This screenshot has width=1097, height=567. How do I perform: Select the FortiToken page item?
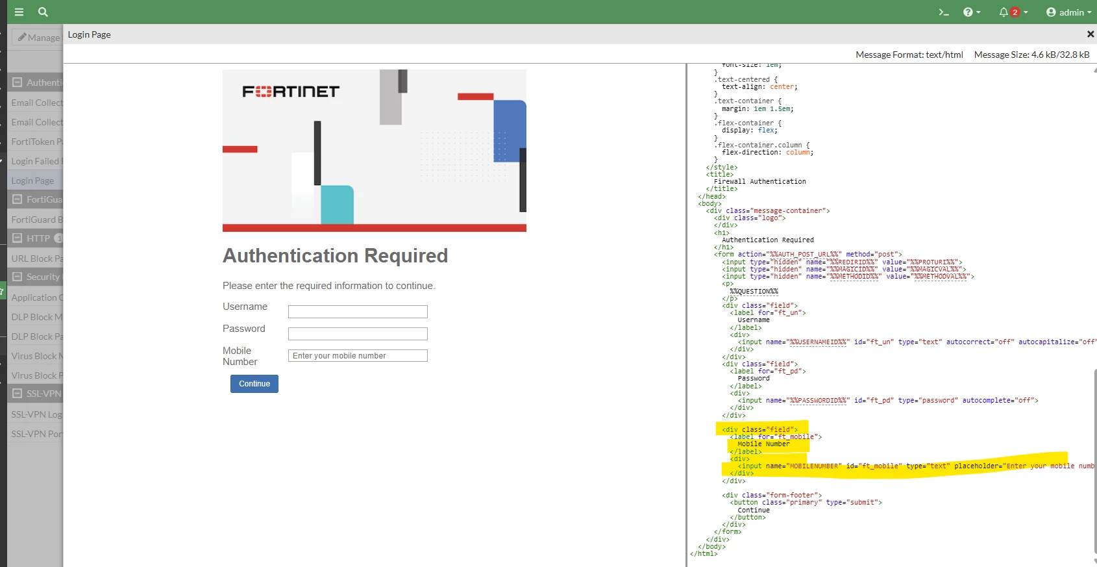pos(36,142)
